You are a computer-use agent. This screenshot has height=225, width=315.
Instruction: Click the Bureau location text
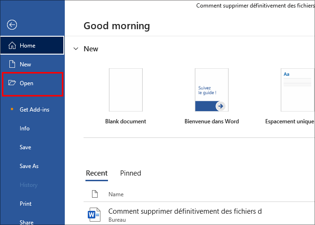pos(117,219)
